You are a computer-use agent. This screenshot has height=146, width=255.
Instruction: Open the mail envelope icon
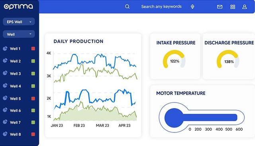[220, 7]
